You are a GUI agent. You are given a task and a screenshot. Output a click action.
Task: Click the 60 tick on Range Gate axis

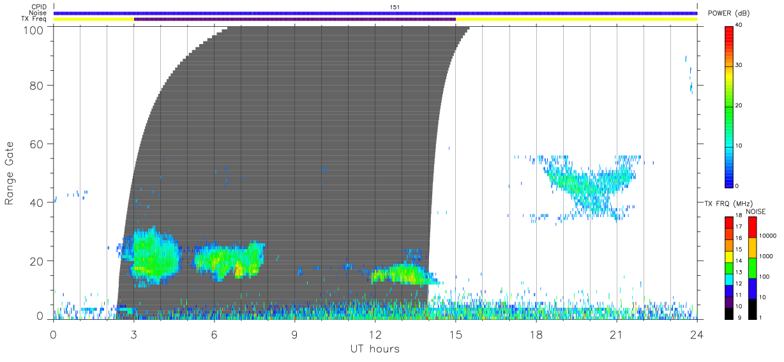(36, 144)
